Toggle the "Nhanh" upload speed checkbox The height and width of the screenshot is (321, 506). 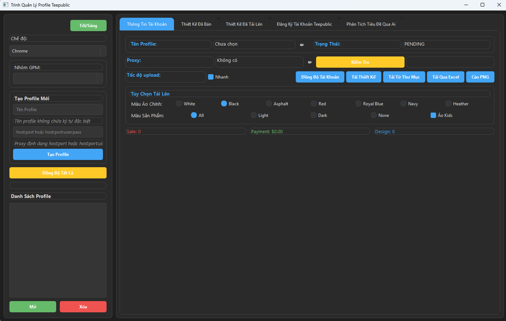coord(211,77)
